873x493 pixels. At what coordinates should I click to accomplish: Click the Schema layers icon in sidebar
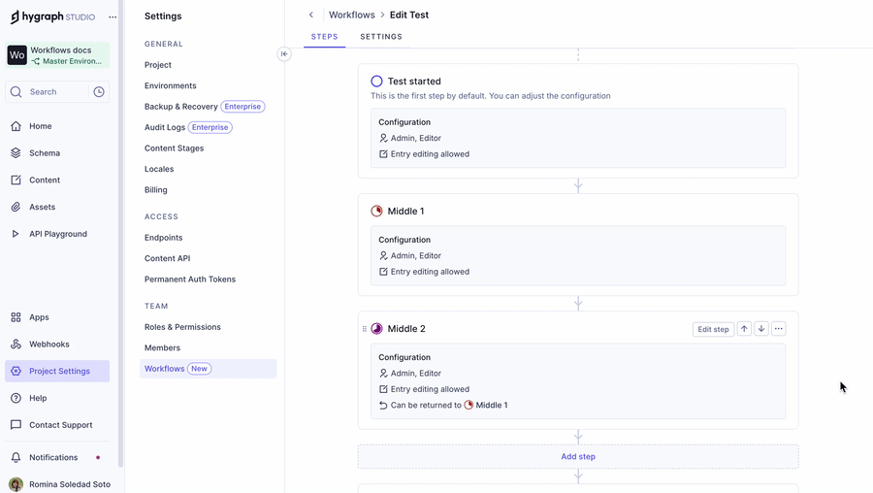[x=16, y=153]
